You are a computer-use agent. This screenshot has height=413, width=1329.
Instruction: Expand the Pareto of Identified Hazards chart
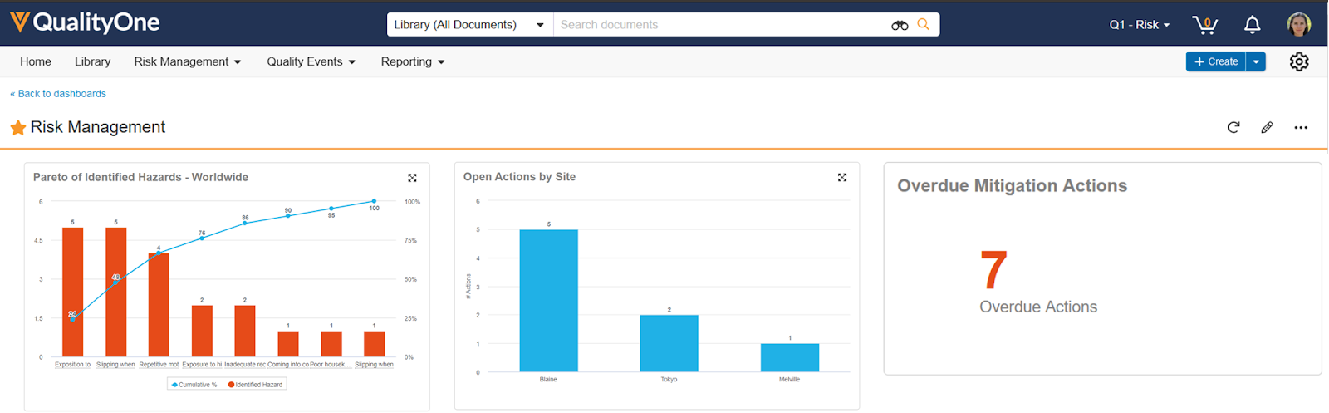point(412,178)
